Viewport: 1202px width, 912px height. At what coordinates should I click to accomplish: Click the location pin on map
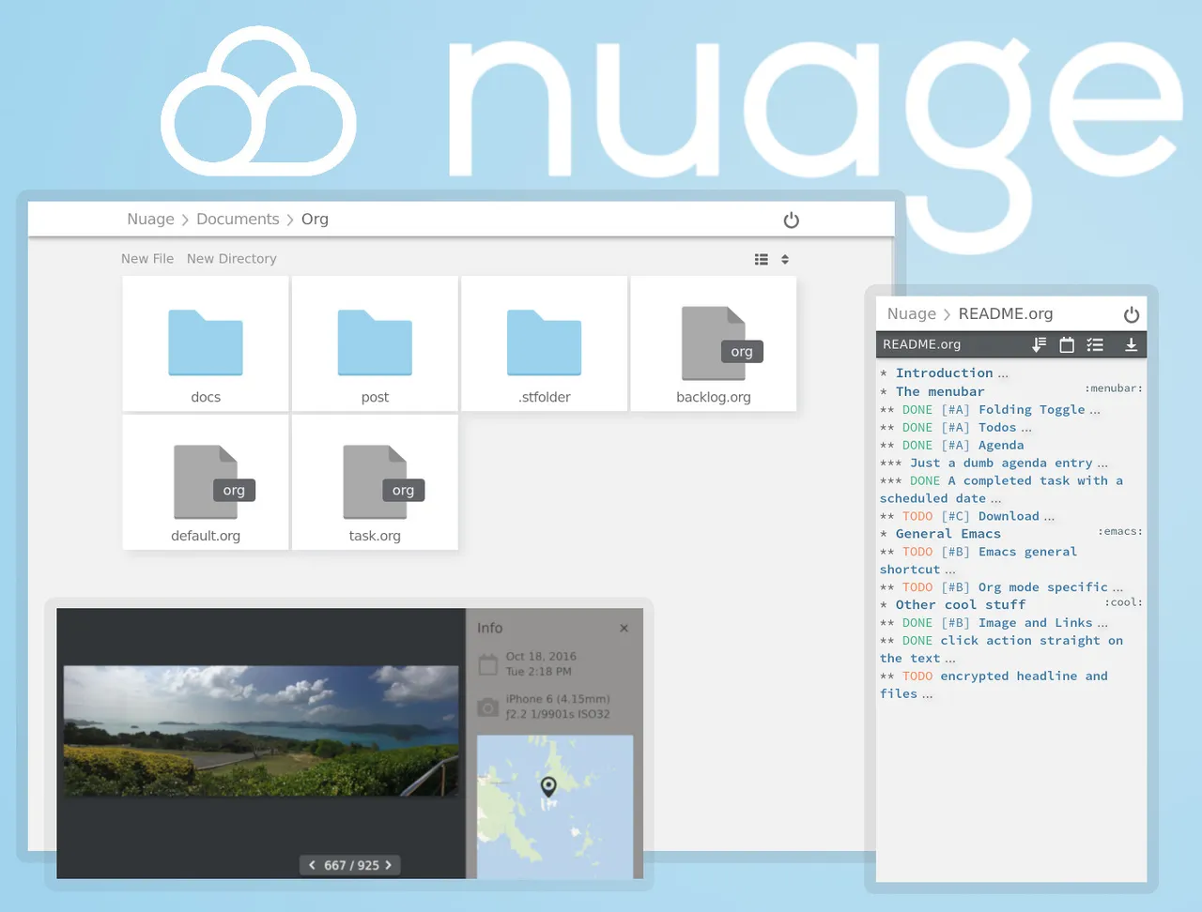548,786
